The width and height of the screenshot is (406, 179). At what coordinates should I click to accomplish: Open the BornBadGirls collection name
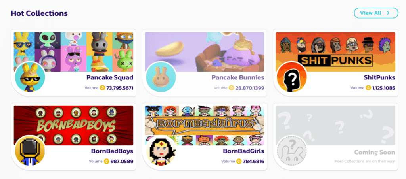(244, 151)
